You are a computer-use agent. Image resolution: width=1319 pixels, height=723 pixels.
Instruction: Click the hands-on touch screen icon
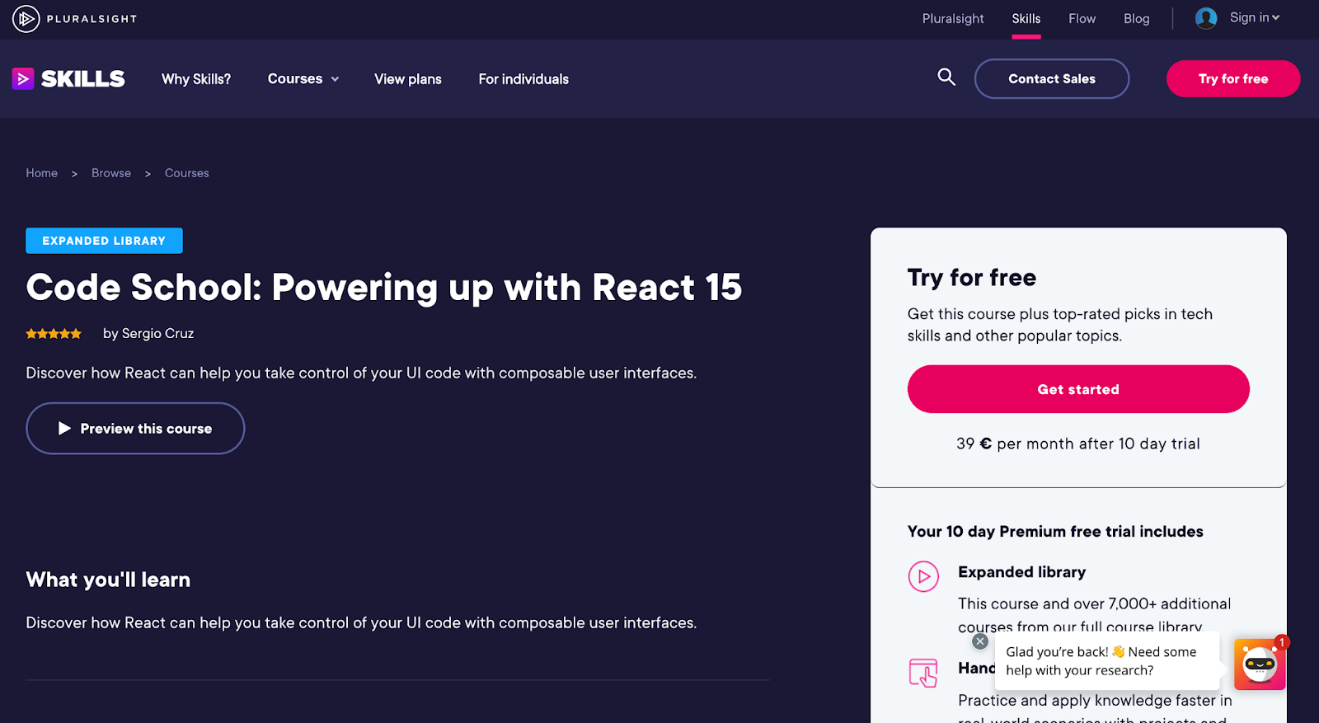(x=923, y=673)
